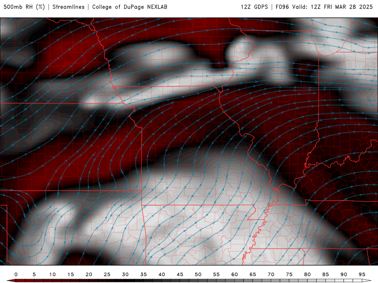
Task: Click the '12Z GDPS' model label
Action: [254, 7]
